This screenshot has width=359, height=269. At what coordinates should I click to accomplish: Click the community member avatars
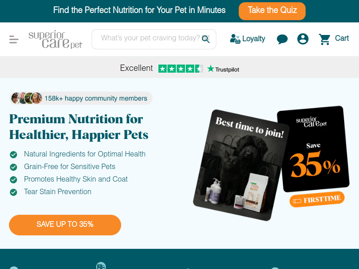26,98
